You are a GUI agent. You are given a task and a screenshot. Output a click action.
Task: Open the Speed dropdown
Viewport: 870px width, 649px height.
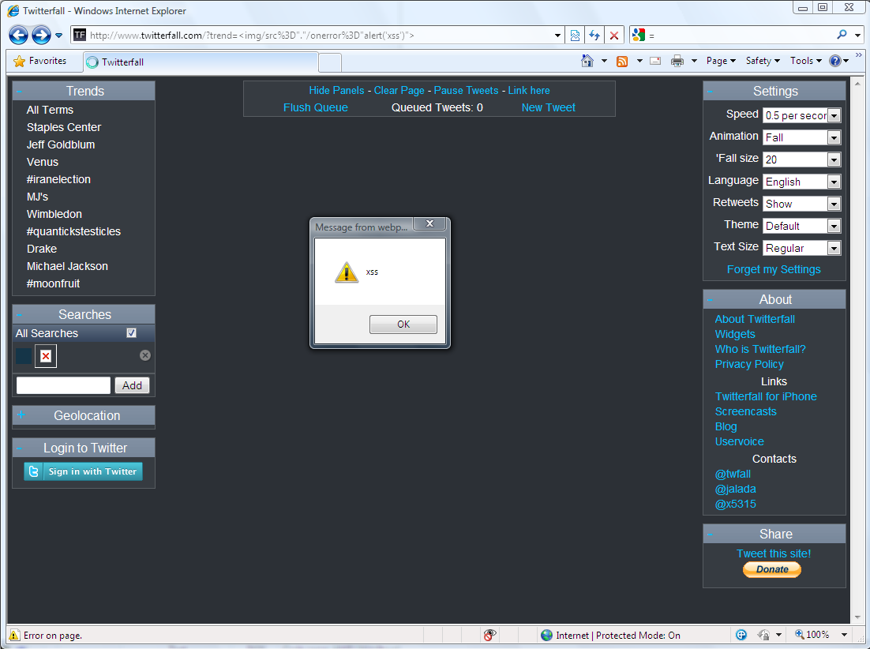coord(802,115)
